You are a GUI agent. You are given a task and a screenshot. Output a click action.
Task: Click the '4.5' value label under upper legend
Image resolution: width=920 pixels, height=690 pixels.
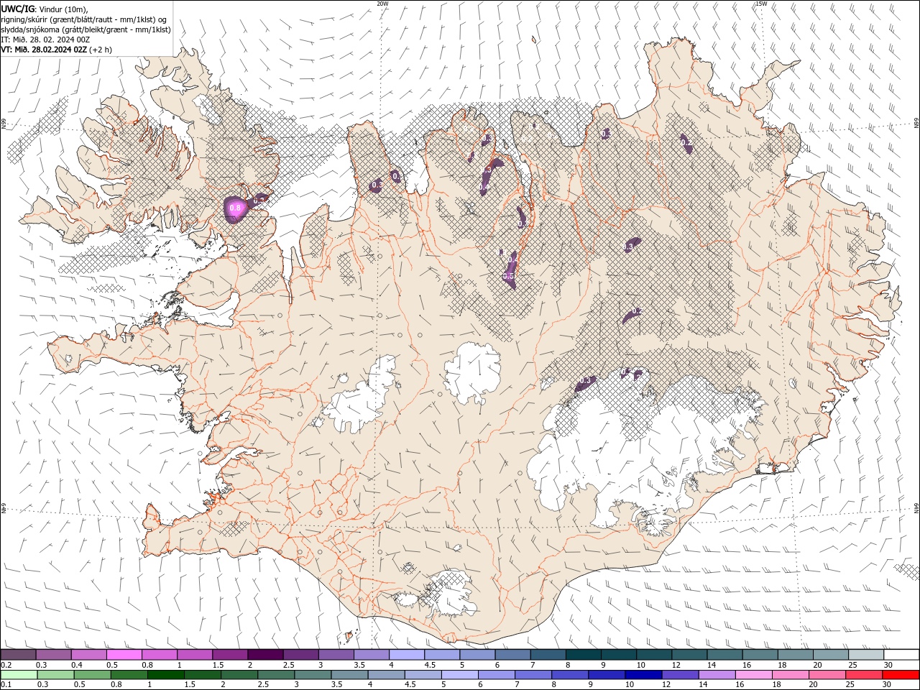[430, 665]
